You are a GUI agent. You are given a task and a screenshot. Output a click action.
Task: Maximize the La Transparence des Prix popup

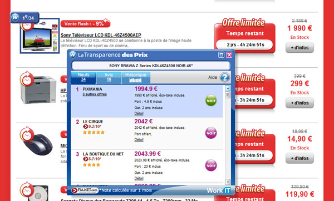[221, 55]
